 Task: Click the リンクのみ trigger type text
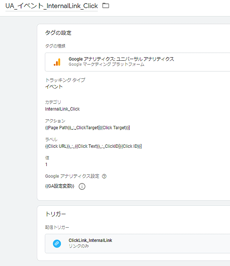(79, 246)
